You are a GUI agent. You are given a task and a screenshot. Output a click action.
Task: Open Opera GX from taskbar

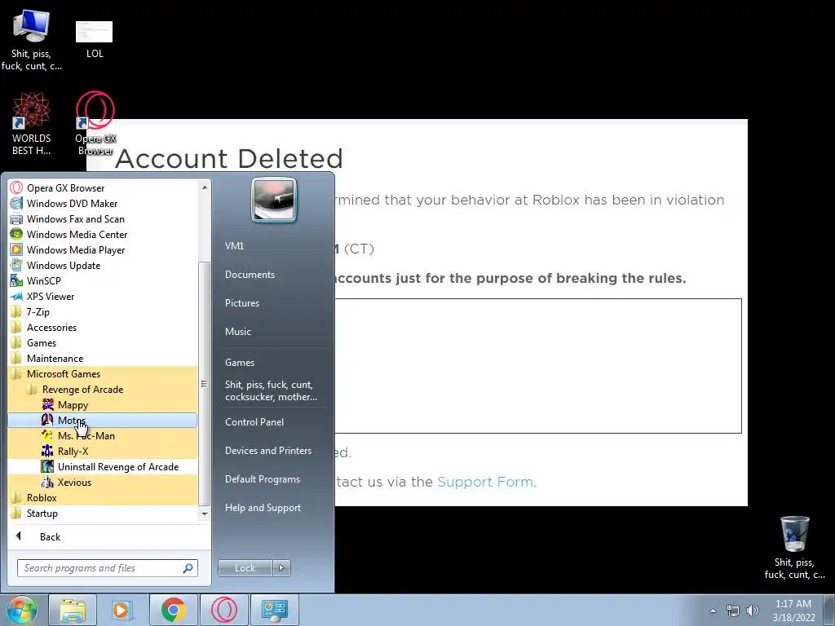(x=224, y=610)
